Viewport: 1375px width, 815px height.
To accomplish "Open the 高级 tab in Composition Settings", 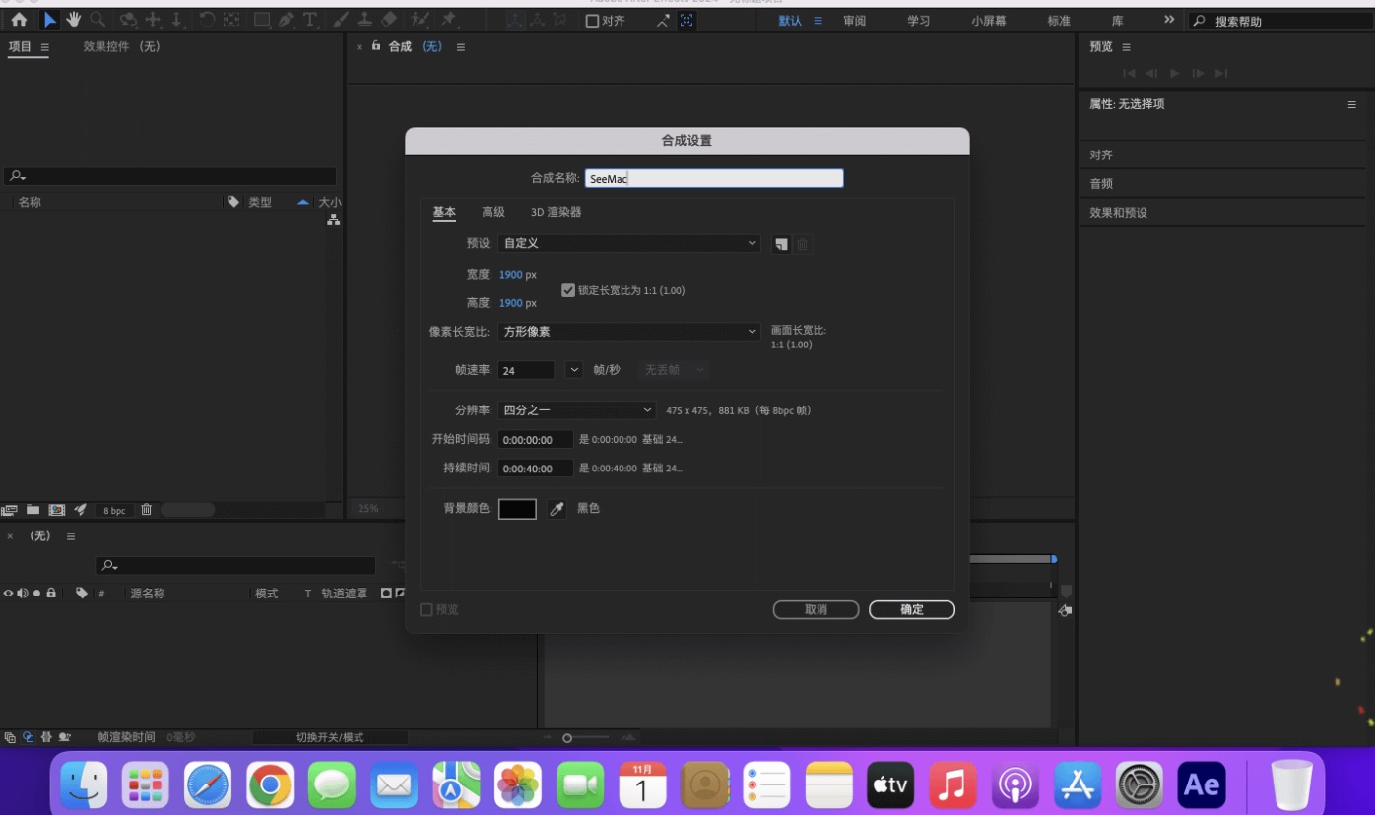I will pos(493,212).
